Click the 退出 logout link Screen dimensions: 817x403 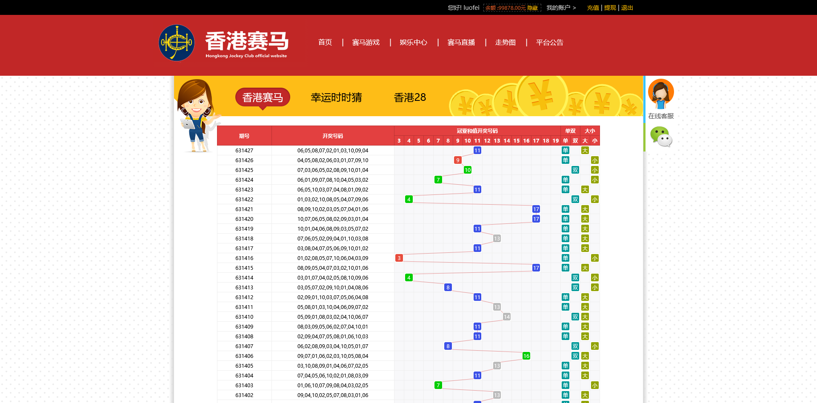[627, 8]
